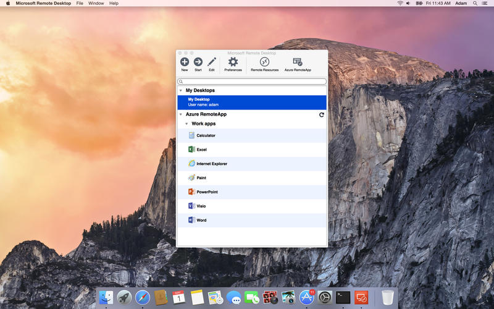Viewport: 494px width, 309px height.
Task: Click the volume icon in menu bar
Action: [408, 3]
